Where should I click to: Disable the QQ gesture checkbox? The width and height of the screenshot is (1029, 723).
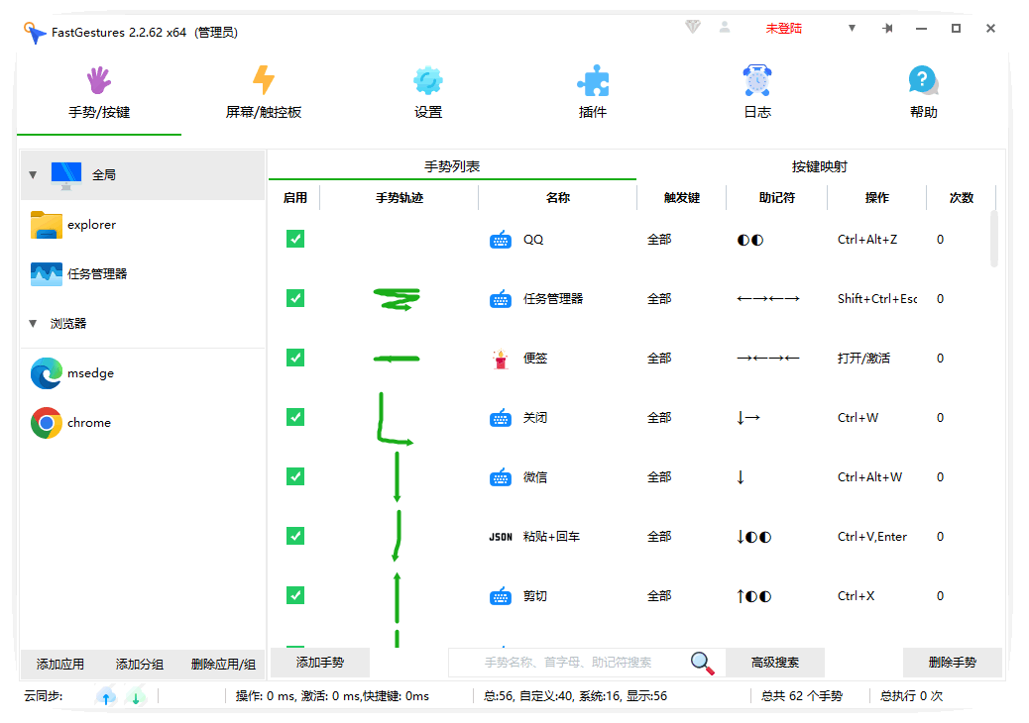(295, 239)
